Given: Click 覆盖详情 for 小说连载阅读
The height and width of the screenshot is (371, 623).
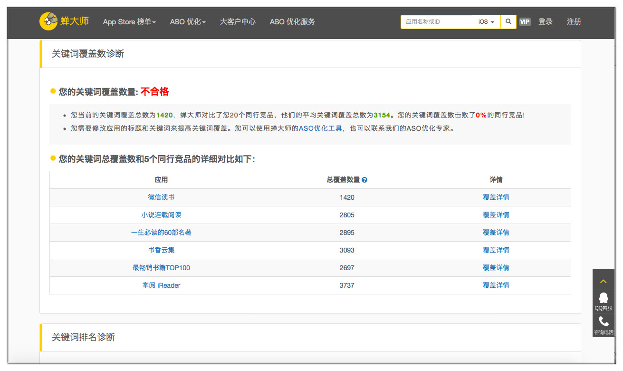Looking at the screenshot, I should coord(496,215).
